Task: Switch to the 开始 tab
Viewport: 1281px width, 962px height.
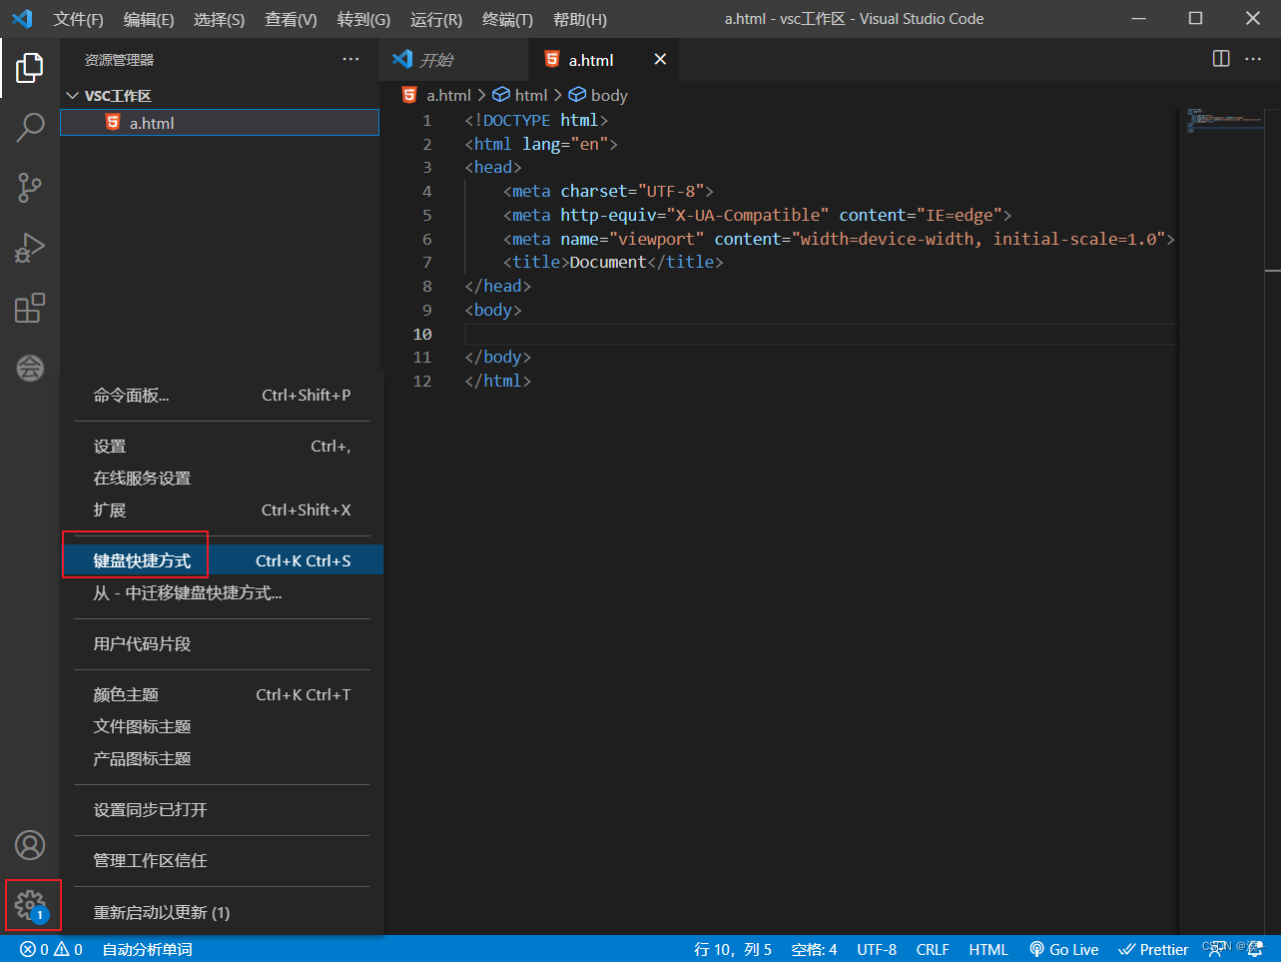Action: [x=455, y=60]
